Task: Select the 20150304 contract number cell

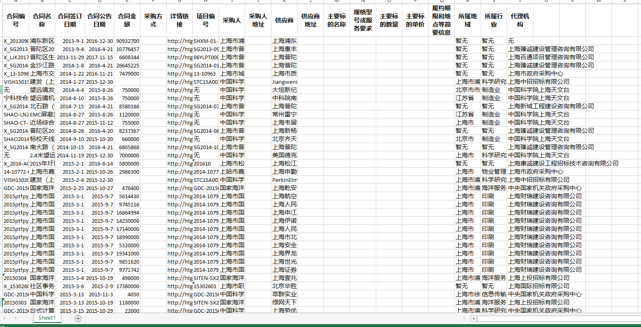Action: [16, 278]
